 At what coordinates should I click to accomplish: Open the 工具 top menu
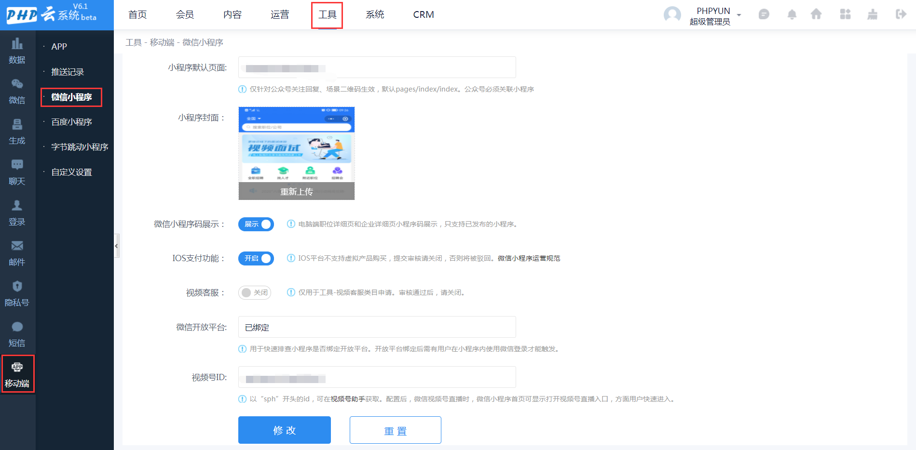(327, 15)
